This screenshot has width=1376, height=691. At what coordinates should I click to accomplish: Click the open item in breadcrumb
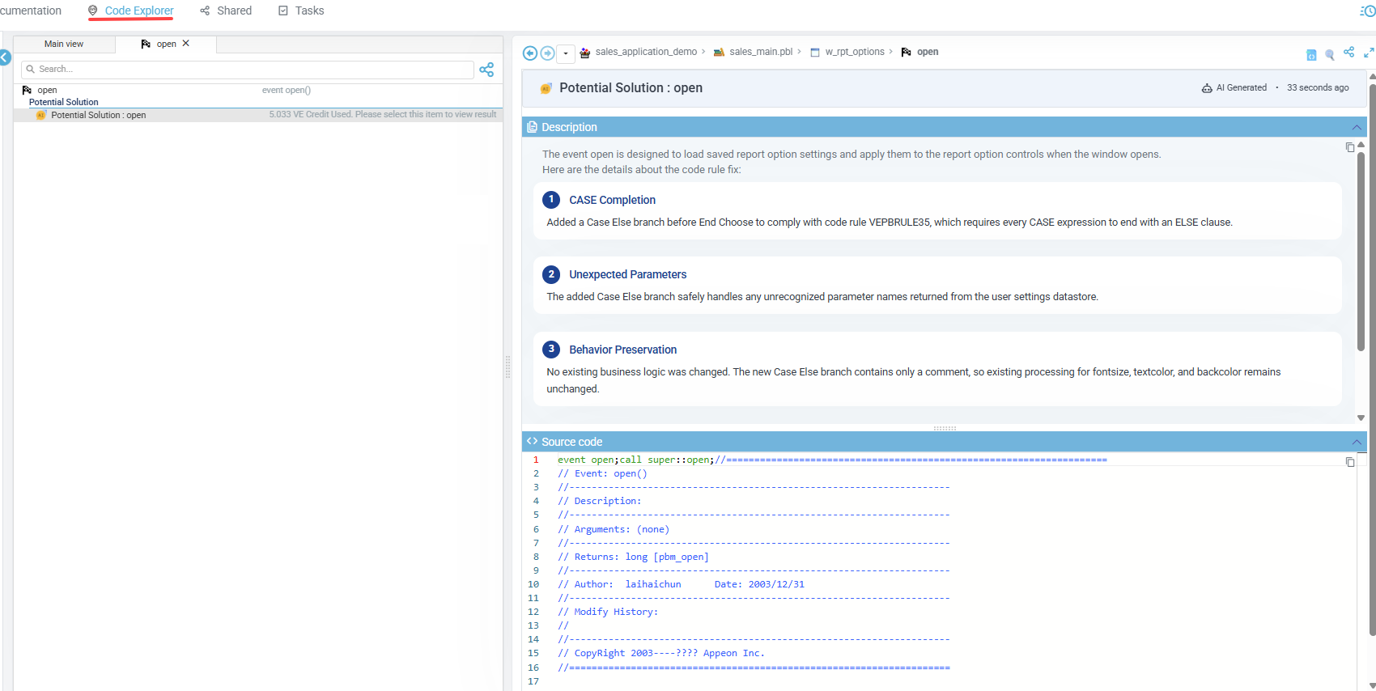[x=928, y=52]
